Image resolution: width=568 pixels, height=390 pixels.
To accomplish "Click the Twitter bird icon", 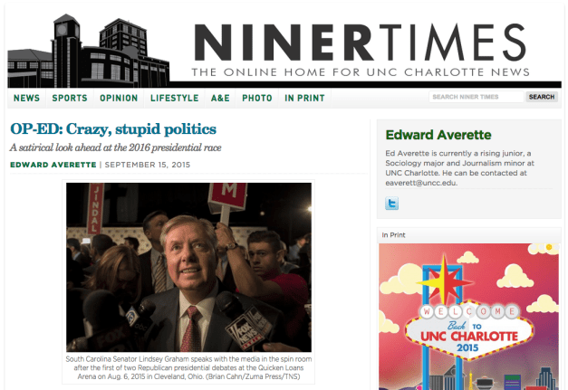I will coord(391,203).
